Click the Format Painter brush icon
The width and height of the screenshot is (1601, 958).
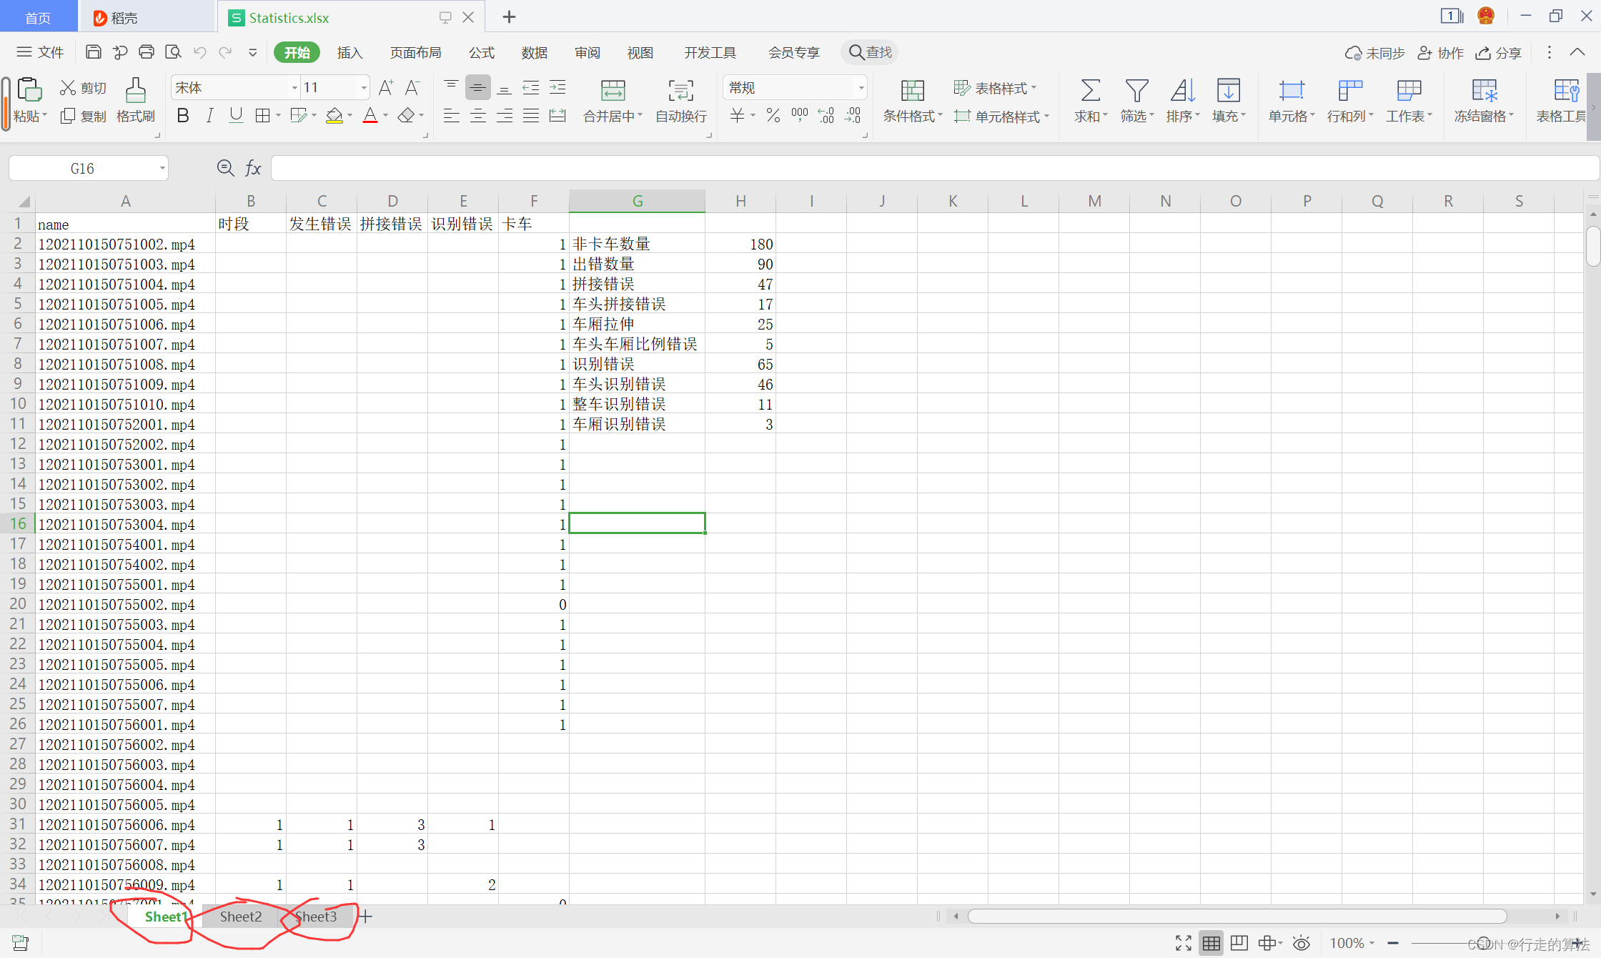pos(135,92)
